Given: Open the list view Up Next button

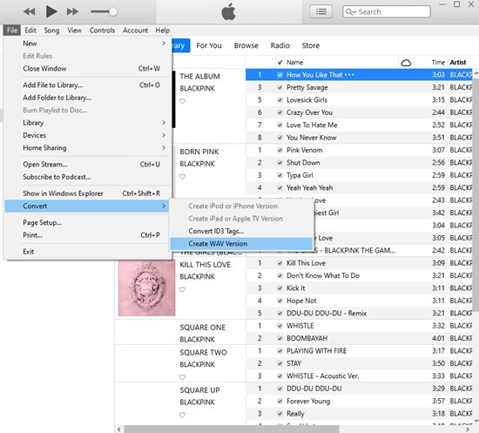Looking at the screenshot, I should 320,12.
